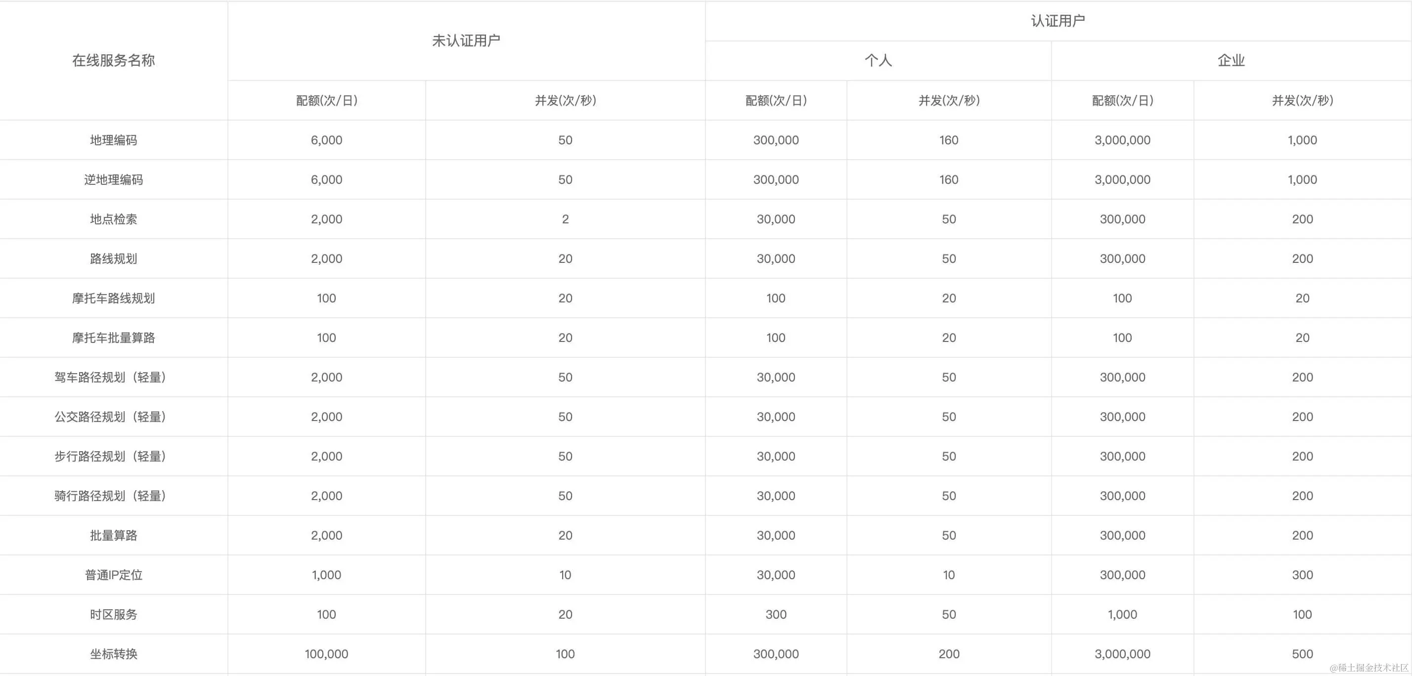This screenshot has height=676, width=1412.
Task: Select the 驾车路径规划（轻量）row label
Action: click(x=112, y=377)
